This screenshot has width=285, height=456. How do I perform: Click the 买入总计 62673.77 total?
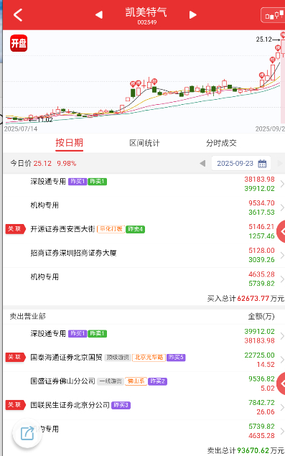(x=246, y=299)
